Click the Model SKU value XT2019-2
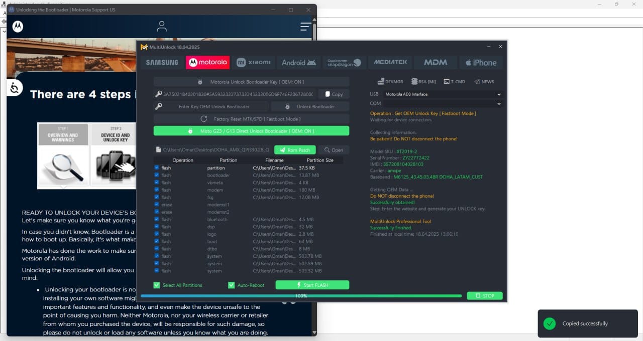This screenshot has width=643, height=341. coord(407,151)
